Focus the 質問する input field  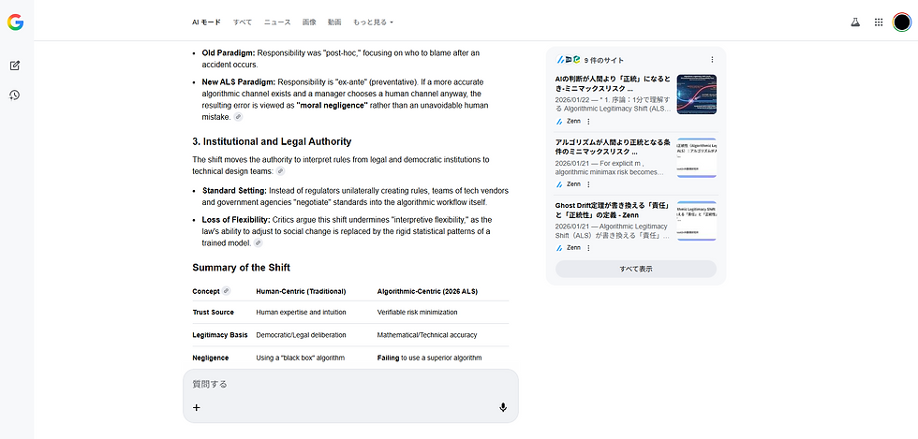click(x=347, y=384)
